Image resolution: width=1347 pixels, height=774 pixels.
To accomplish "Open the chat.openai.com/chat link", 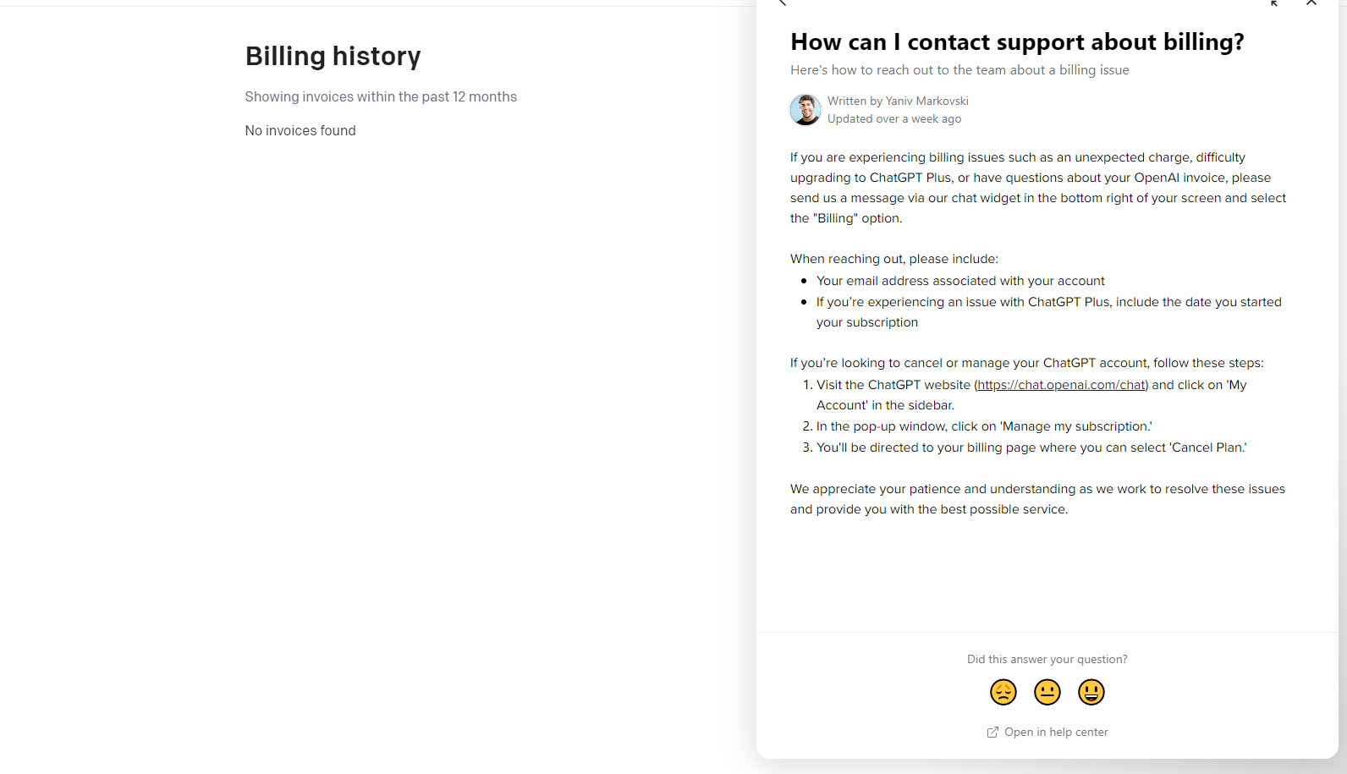I will coord(1061,385).
